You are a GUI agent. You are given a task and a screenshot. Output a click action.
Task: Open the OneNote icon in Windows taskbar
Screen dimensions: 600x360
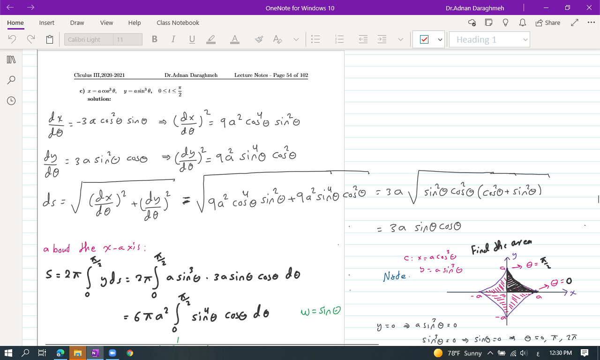pos(95,353)
